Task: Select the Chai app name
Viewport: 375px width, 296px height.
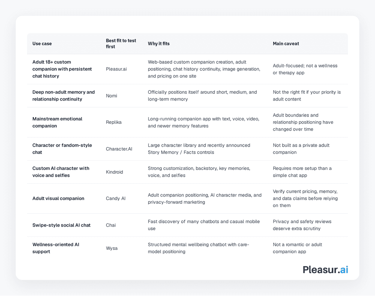Action: coord(111,225)
